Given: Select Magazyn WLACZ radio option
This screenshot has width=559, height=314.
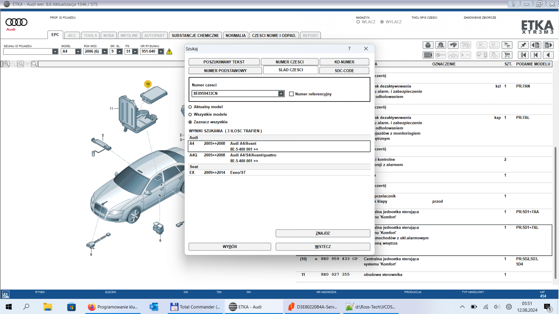Looking at the screenshot, I should coord(358,22).
